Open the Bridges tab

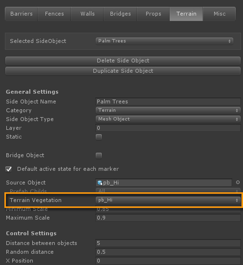(x=120, y=14)
